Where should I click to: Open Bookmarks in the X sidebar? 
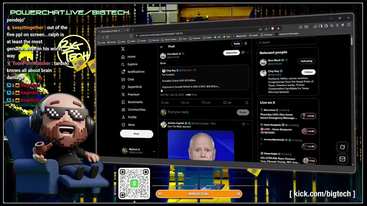(132, 102)
